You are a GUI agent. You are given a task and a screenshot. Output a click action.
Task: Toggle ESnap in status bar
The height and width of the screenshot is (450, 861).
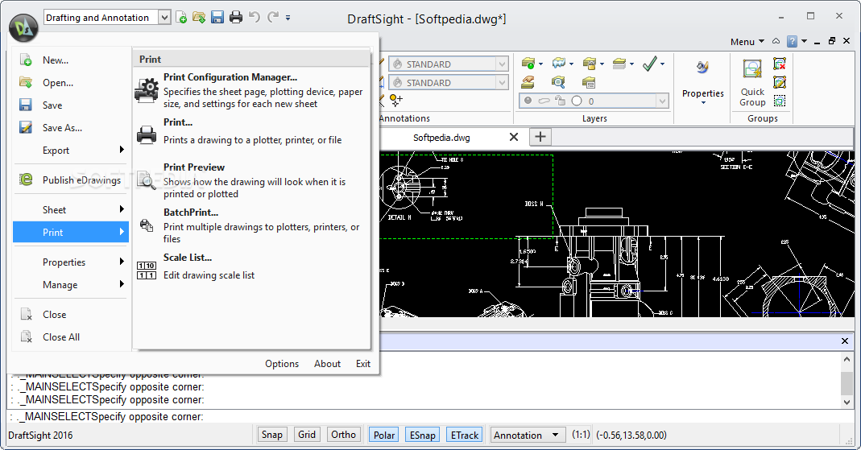pos(422,435)
